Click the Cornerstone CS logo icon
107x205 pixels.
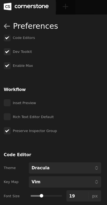pyautogui.click(x=7, y=6)
